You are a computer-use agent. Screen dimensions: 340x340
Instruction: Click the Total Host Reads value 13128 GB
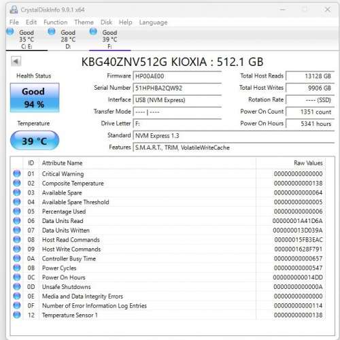[x=310, y=76]
